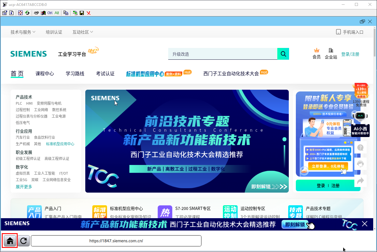
Task: Show connection info in the viewer toolbar
Action: click(x=11, y=13)
